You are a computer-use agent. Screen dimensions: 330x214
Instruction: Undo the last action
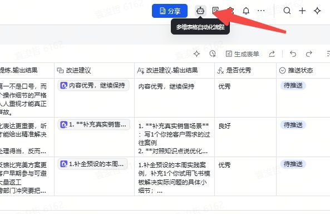coord(293,54)
